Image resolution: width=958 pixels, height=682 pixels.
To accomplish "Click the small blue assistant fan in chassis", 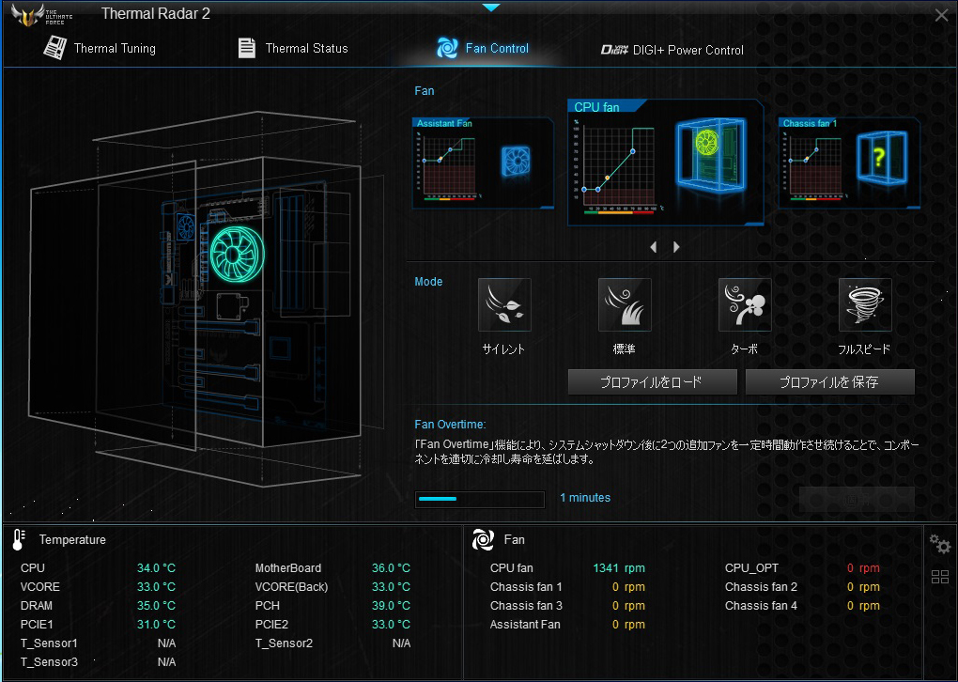I will [x=186, y=228].
